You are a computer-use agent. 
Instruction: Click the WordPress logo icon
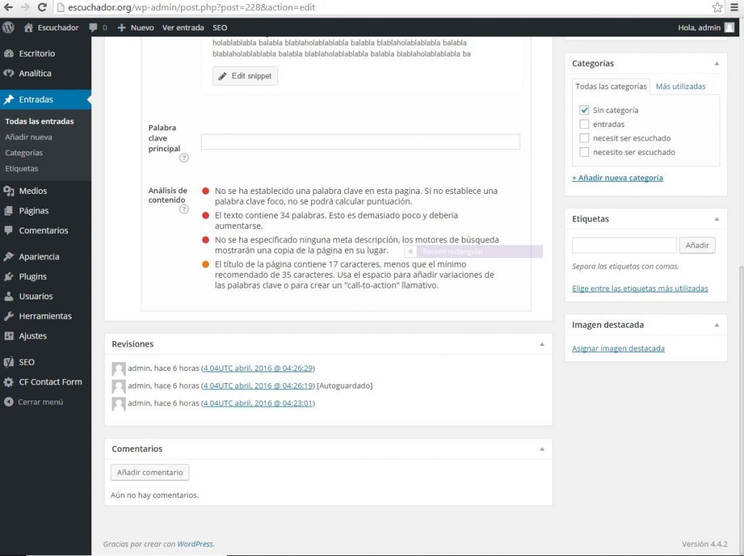pyautogui.click(x=8, y=28)
